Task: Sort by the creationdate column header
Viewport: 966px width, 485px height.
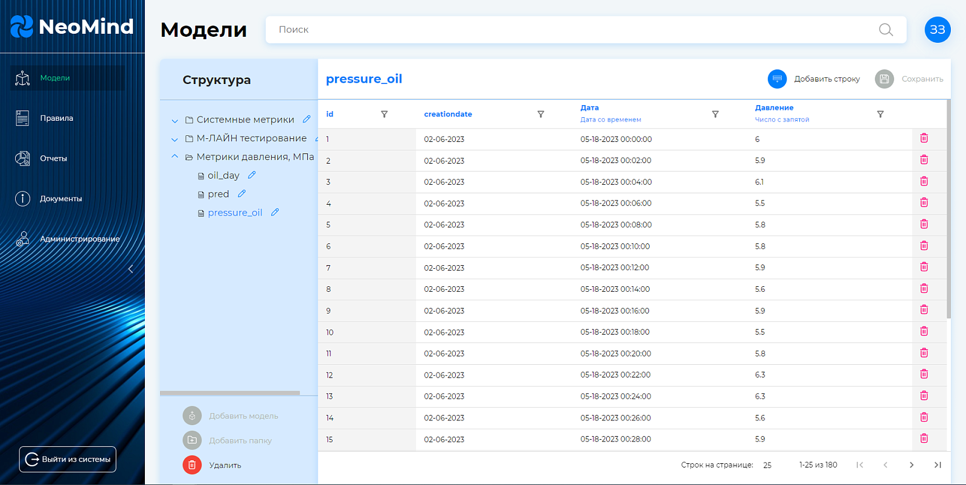Action: point(448,114)
